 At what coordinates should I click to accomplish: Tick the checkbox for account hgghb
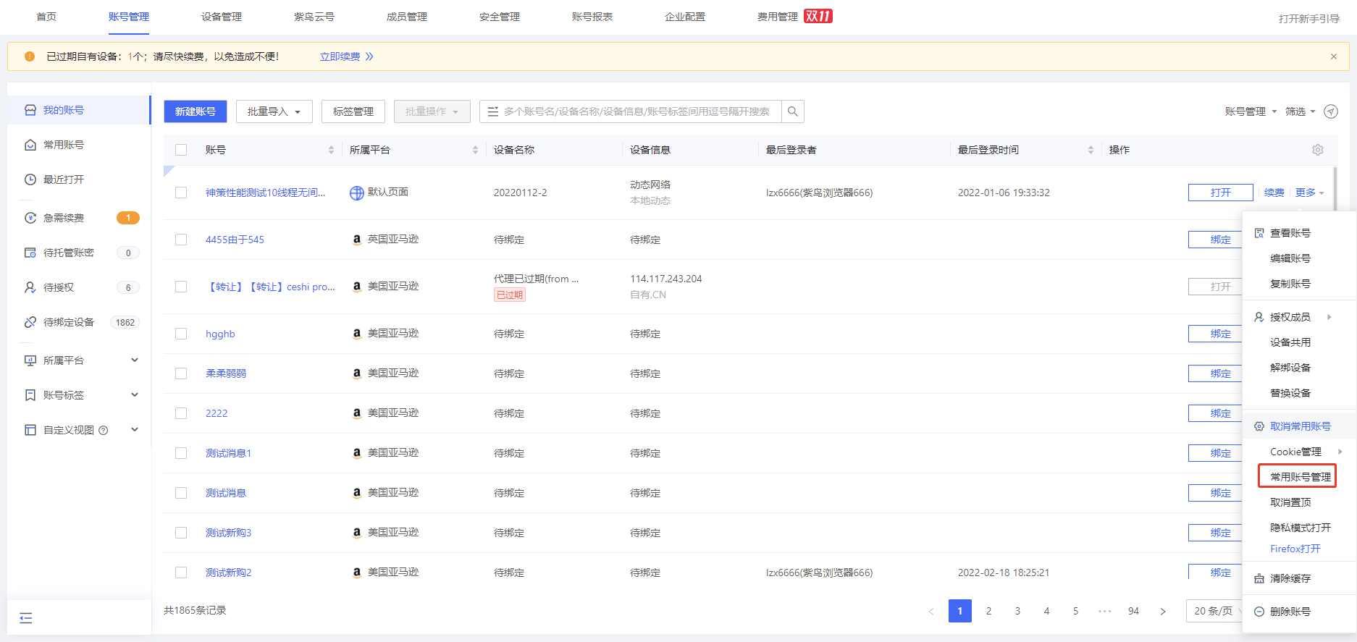tap(181, 334)
